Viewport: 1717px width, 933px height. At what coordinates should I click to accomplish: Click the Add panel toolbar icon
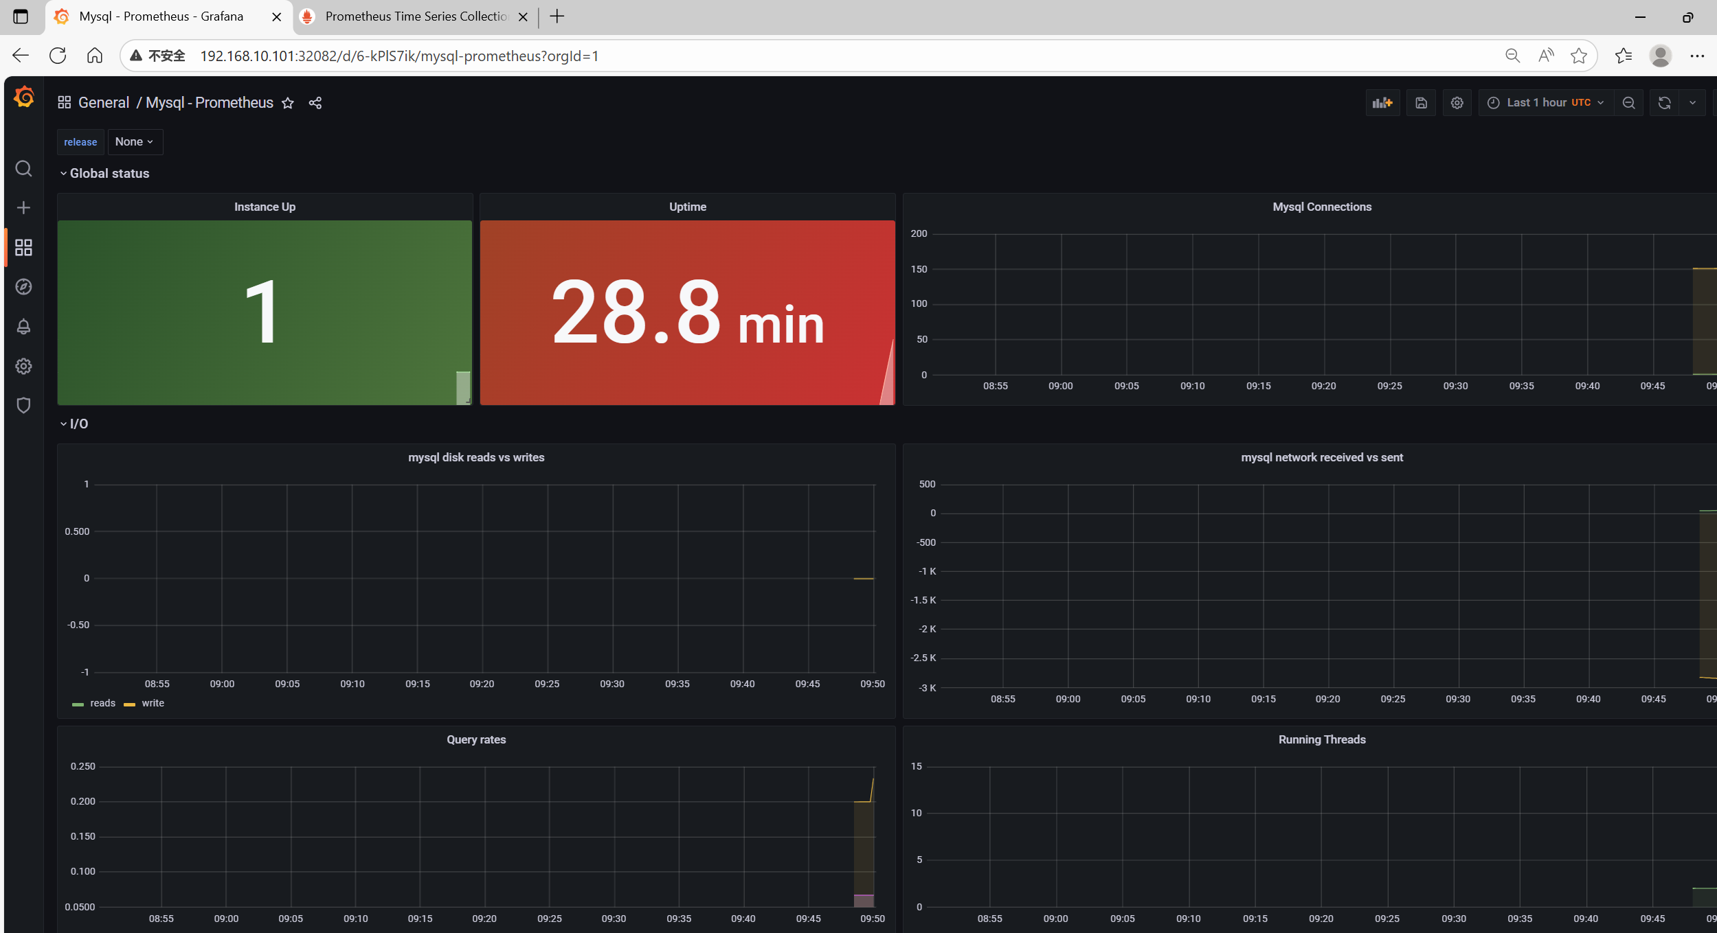point(1382,103)
